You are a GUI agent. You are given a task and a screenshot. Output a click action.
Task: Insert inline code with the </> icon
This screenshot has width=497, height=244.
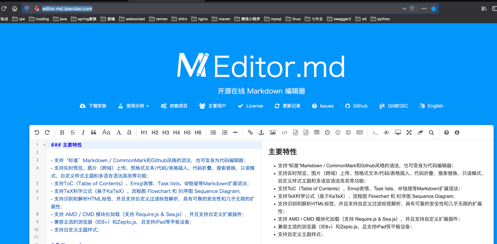coord(284,133)
